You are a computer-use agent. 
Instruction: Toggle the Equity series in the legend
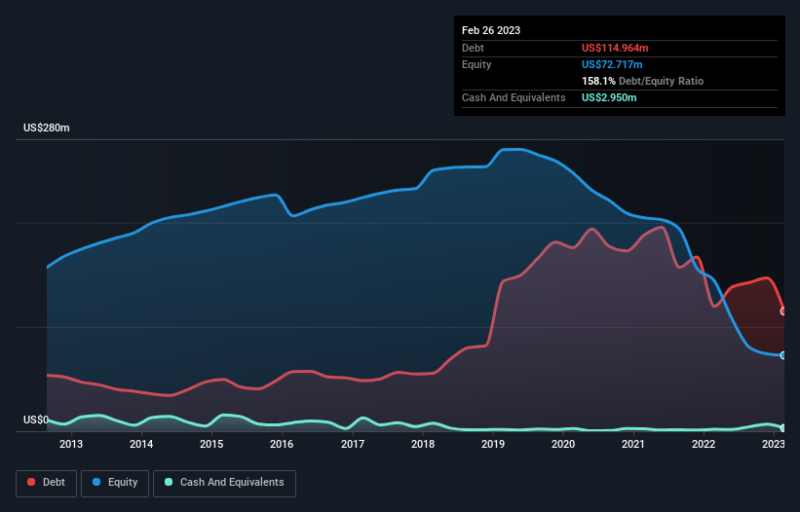point(115,483)
